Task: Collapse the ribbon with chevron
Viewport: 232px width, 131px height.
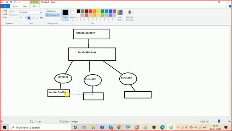Action: pyautogui.click(x=226, y=6)
